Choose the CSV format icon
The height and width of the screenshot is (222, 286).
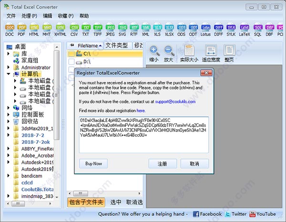pos(74,30)
